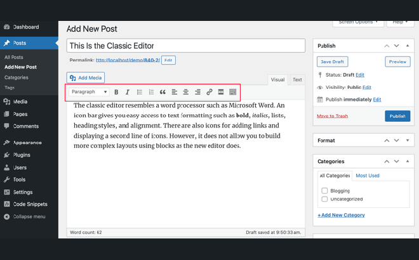The width and height of the screenshot is (419, 260).
Task: Expand the Screen Options panel
Action: pyautogui.click(x=358, y=22)
